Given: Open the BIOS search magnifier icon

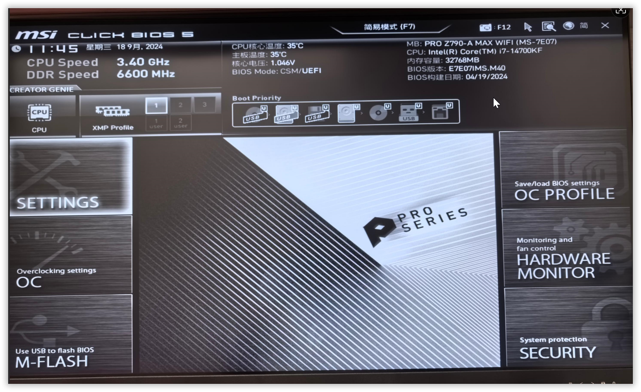Looking at the screenshot, I should [x=549, y=26].
